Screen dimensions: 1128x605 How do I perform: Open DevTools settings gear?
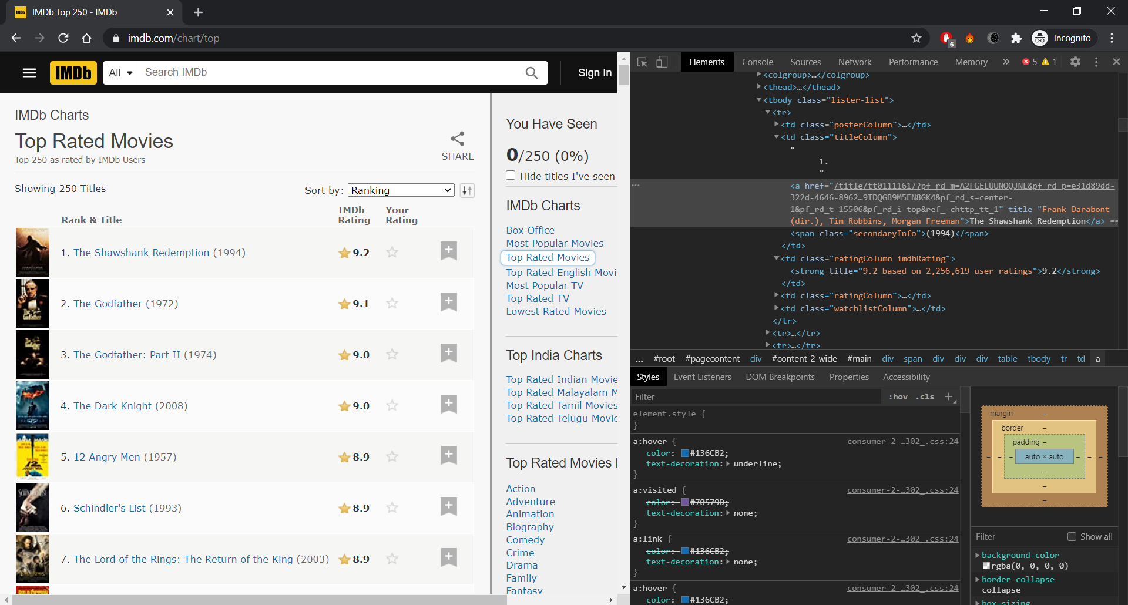[1076, 62]
